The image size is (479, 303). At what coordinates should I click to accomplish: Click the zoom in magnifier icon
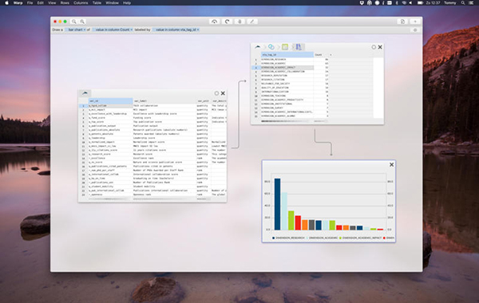(82, 22)
